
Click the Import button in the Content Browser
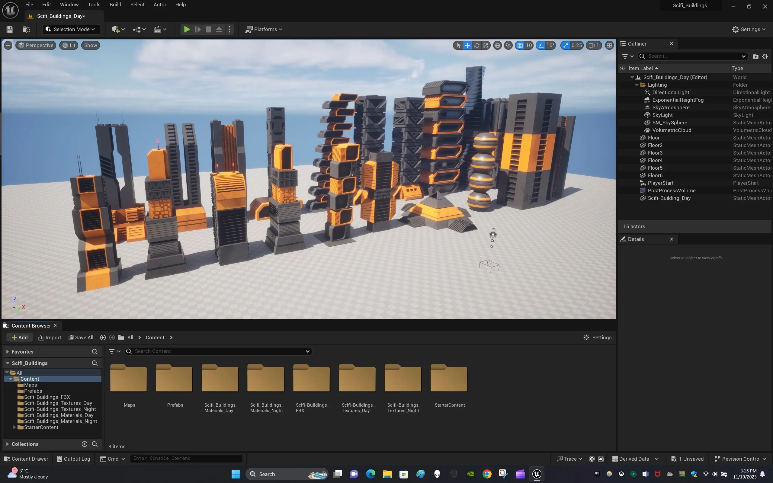tap(50, 337)
